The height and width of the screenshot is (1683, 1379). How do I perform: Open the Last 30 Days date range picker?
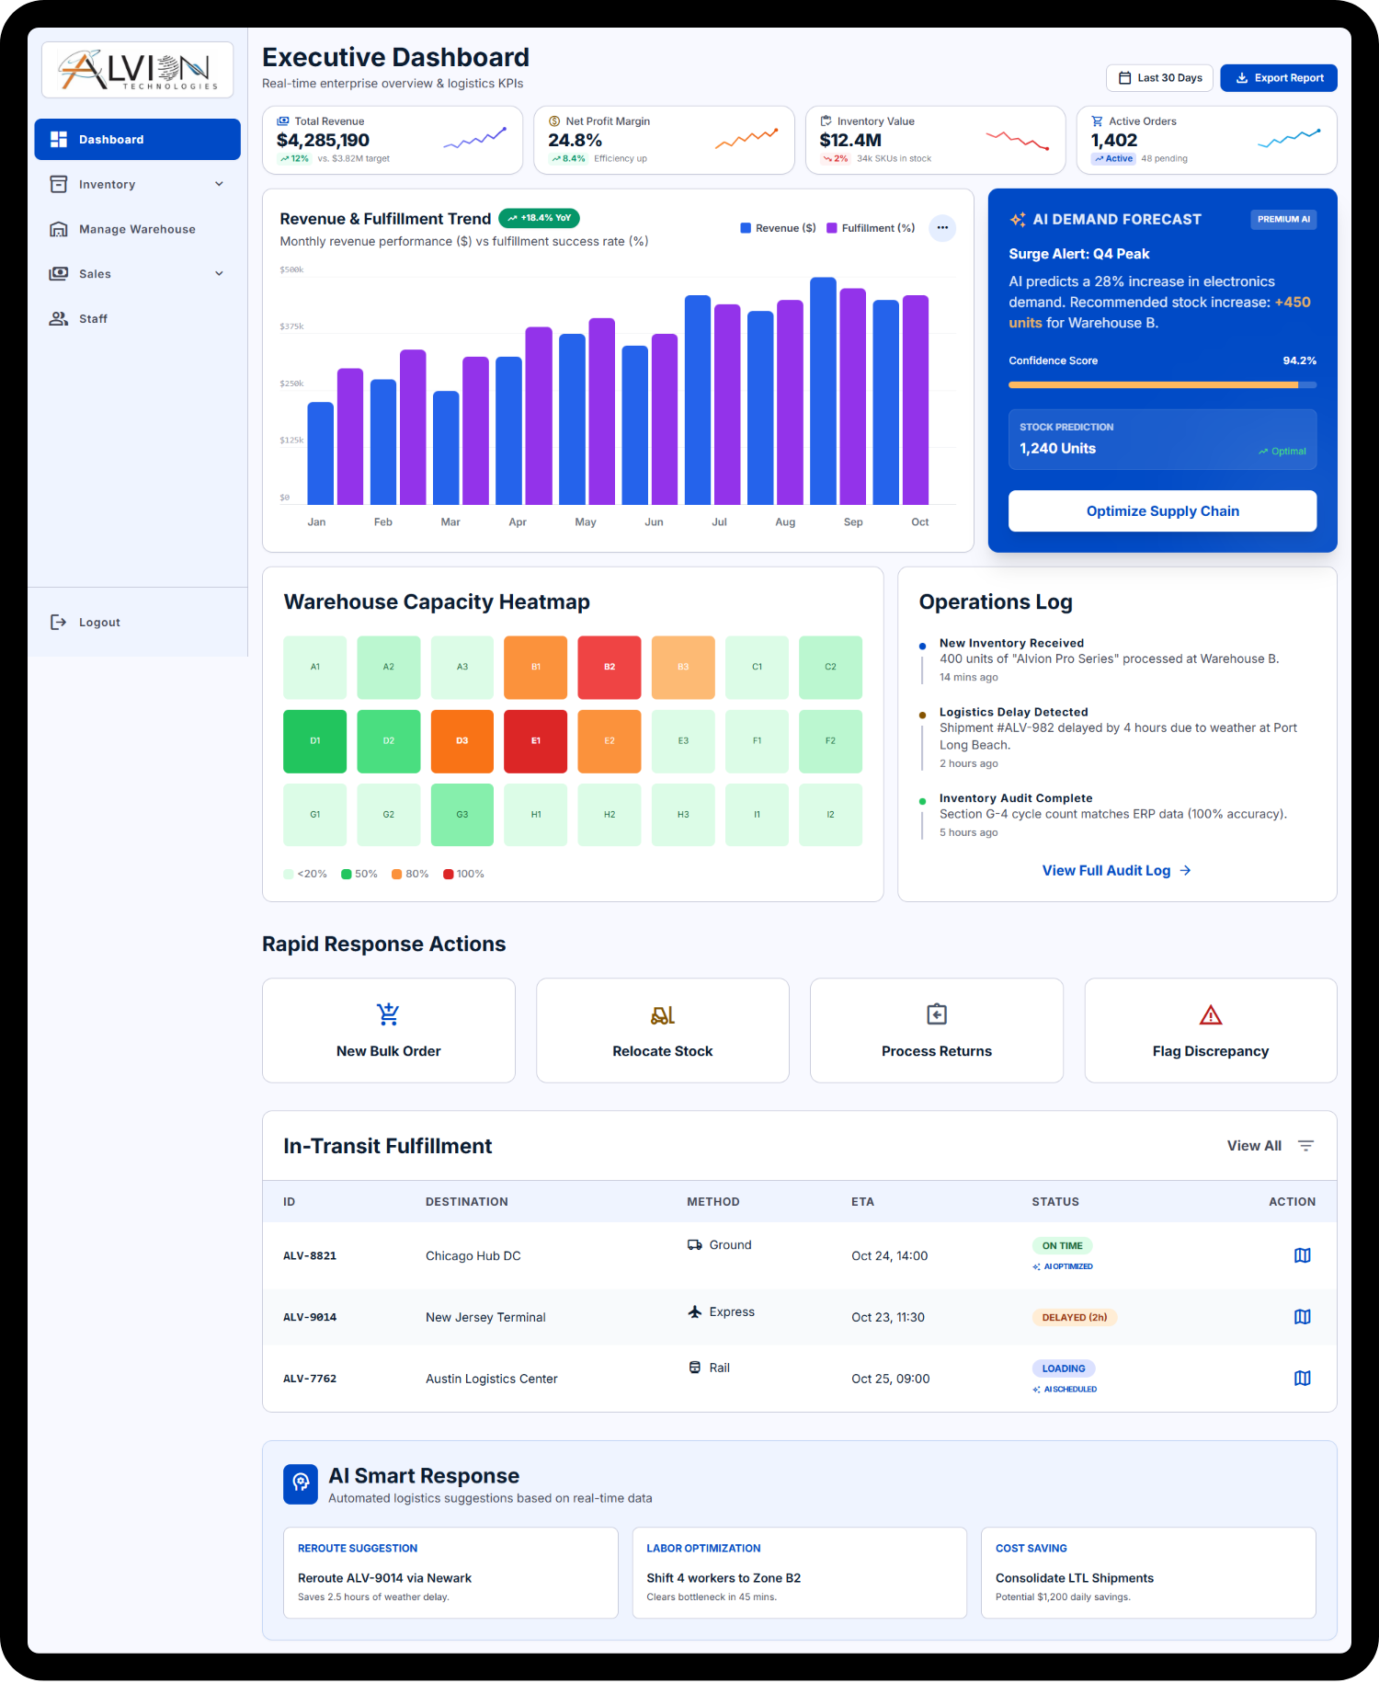click(x=1160, y=78)
